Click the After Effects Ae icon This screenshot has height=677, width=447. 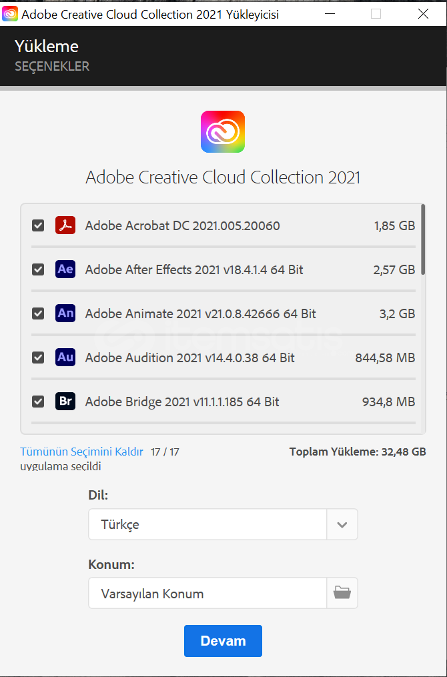[x=65, y=269]
